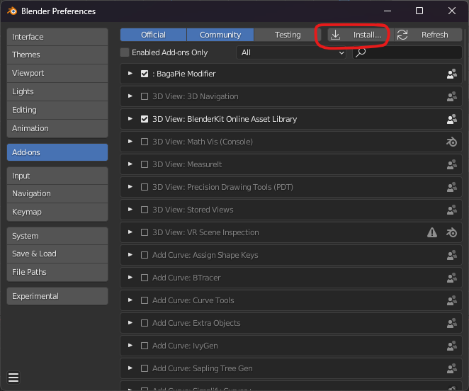Viewport: 469px width, 391px height.
Task: Toggle the Enabled Add-ons Only checkbox
Action: (125, 52)
